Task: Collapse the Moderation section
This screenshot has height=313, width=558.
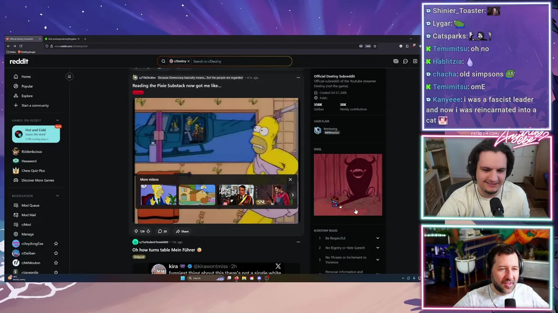Action: tap(57, 196)
